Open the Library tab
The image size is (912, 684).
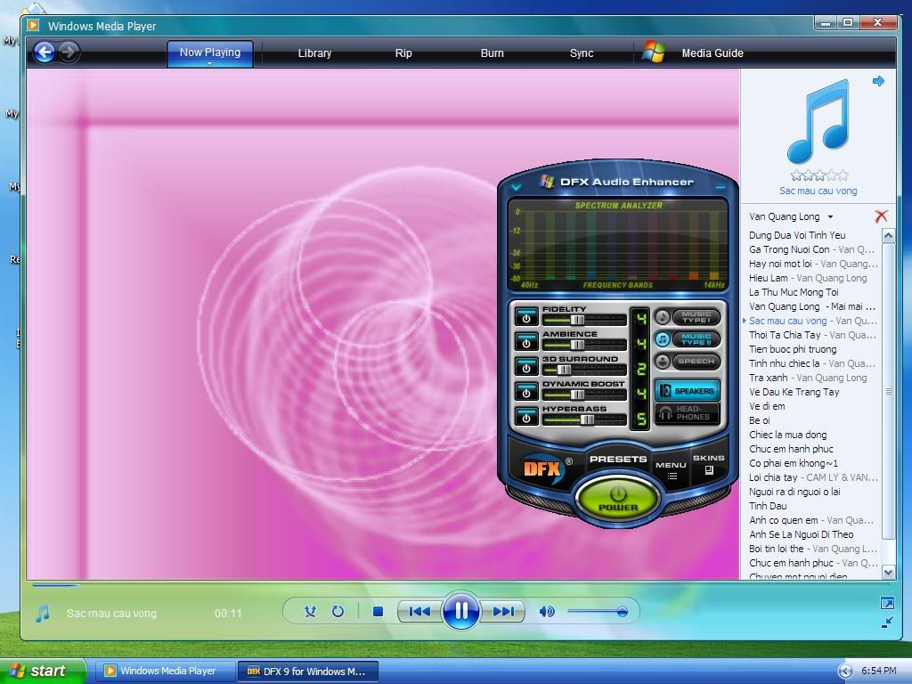[314, 53]
